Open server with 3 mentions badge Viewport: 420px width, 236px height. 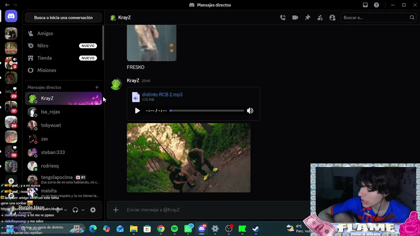(x=11, y=63)
